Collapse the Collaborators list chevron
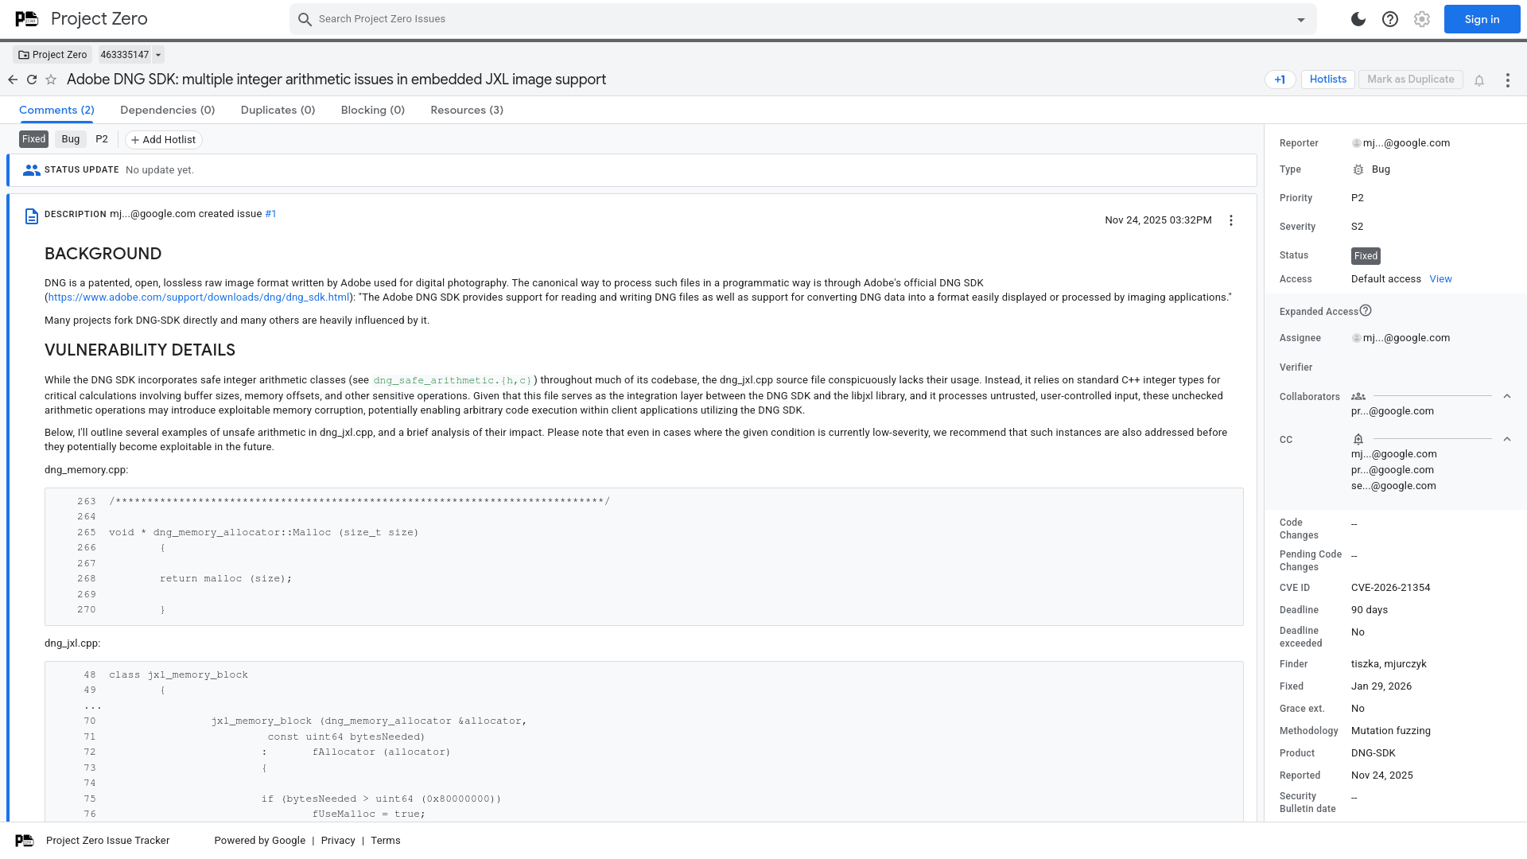Screen dimensions: 1527x859 [1507, 395]
